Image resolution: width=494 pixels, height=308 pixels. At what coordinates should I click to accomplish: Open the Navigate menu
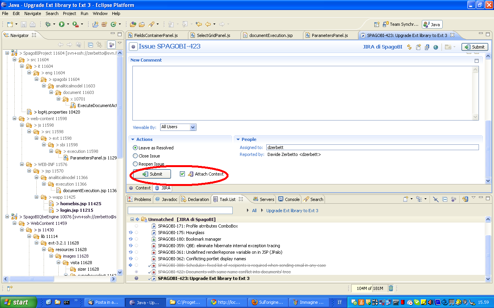click(32, 13)
